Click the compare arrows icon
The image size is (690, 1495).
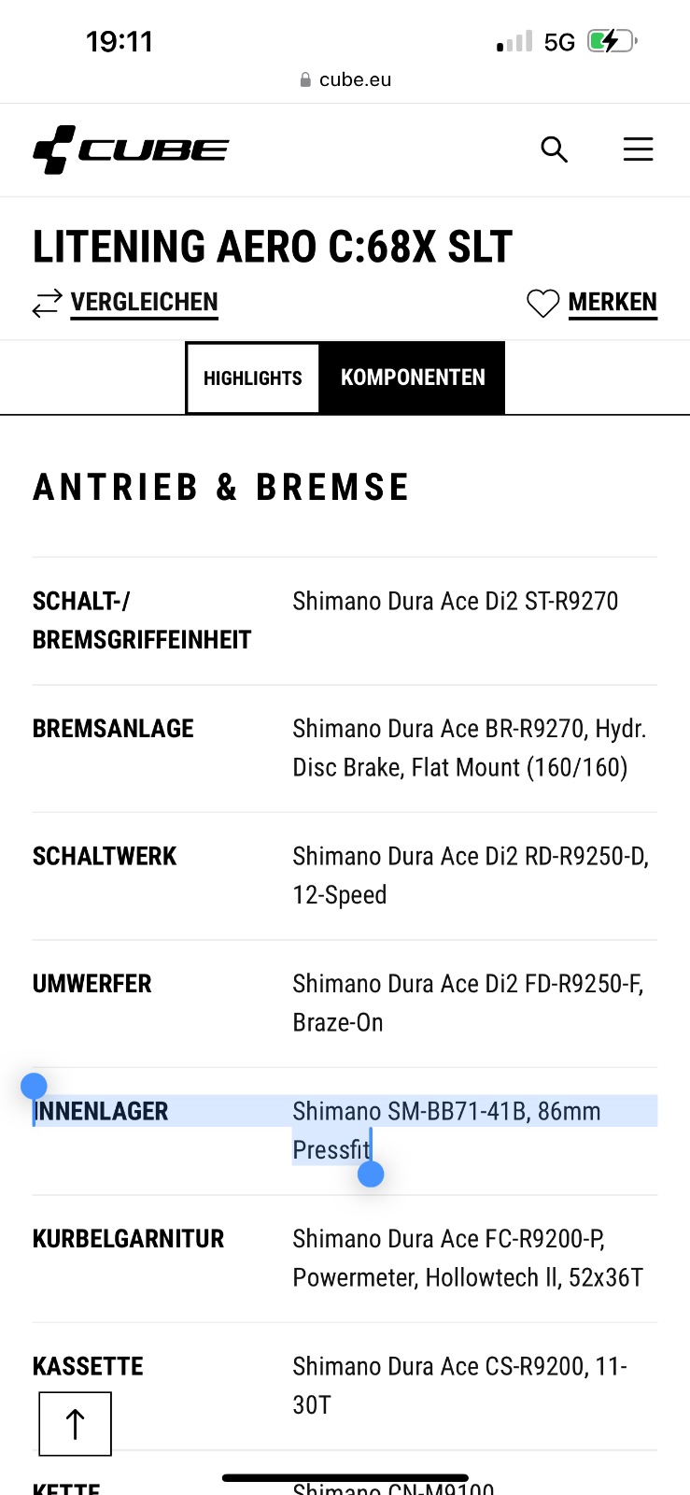[x=47, y=303]
